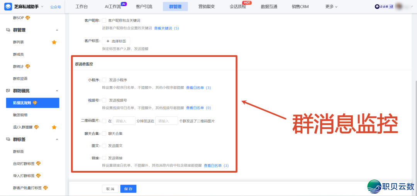Viewport: 417px width, 196px height.
Task: Open 群客户批量打标签 in sidebar
Action: pyautogui.click(x=27, y=188)
